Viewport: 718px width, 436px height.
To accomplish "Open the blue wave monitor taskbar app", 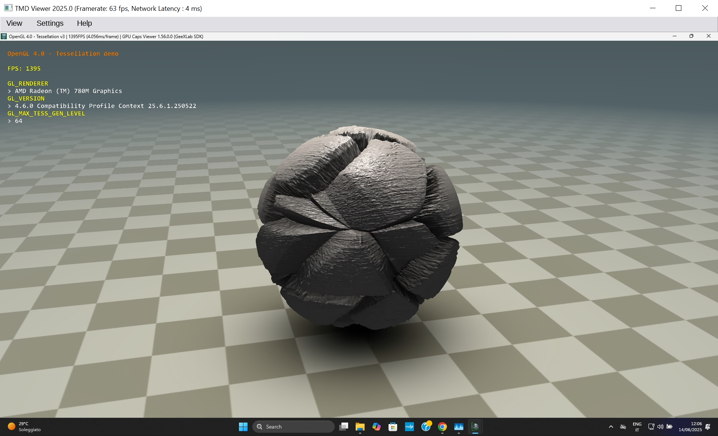I will pyautogui.click(x=459, y=427).
